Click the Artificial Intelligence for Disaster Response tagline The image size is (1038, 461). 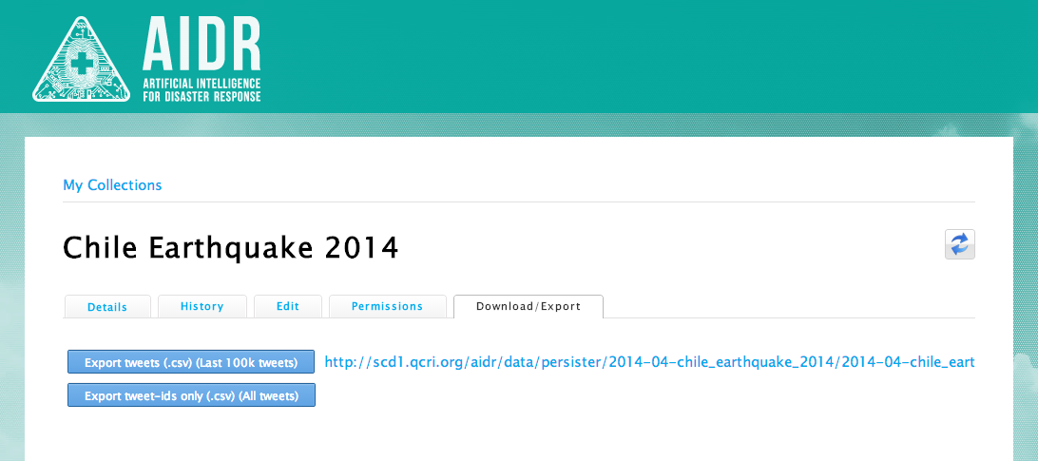[x=201, y=90]
